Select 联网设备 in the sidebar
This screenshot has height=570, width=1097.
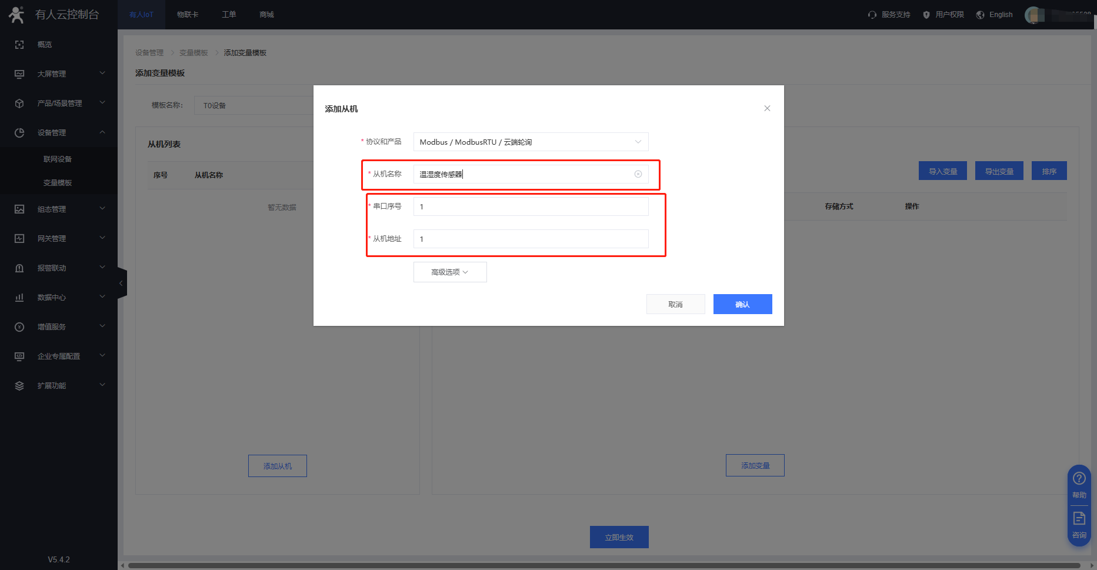(x=58, y=159)
